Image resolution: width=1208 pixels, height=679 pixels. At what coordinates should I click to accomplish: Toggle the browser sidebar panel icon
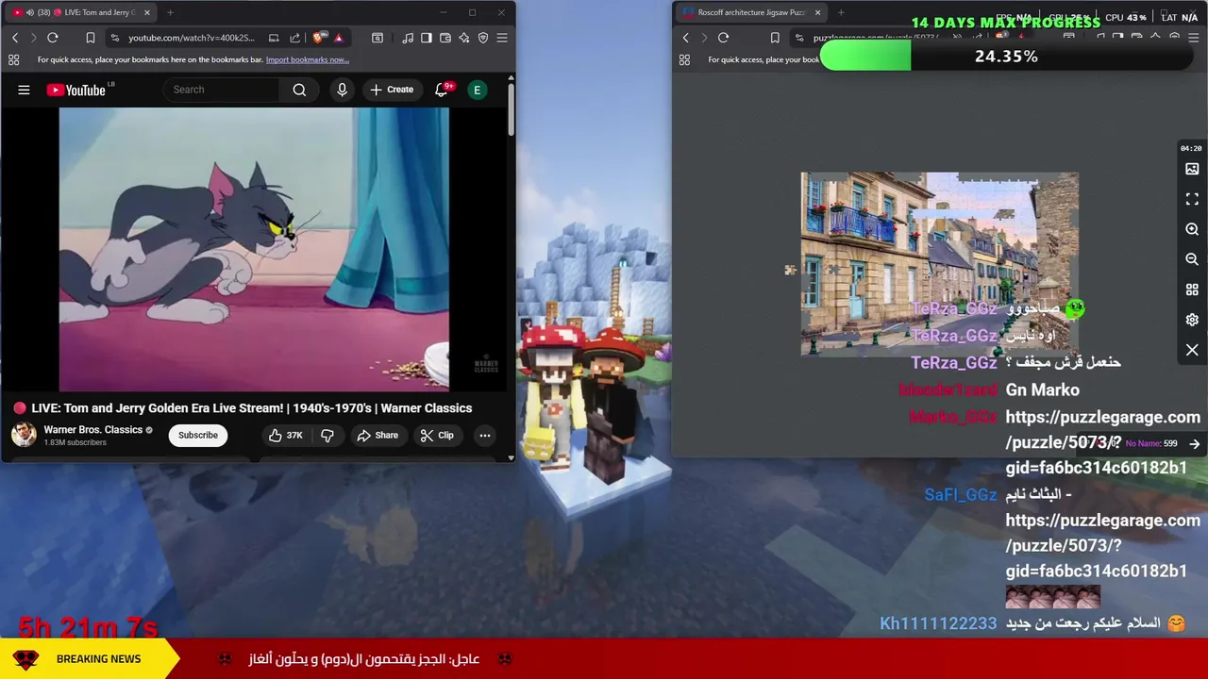tap(427, 38)
